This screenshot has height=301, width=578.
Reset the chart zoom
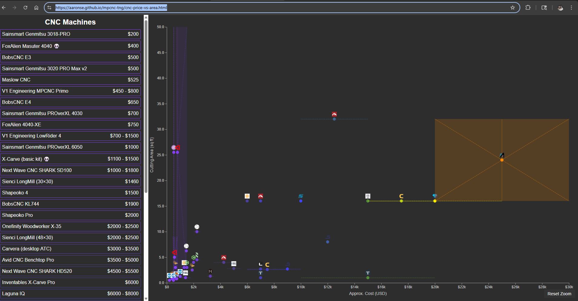click(x=559, y=294)
